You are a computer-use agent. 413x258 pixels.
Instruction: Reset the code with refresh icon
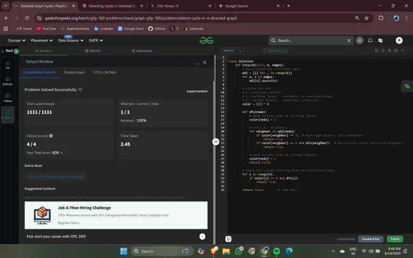395,50
